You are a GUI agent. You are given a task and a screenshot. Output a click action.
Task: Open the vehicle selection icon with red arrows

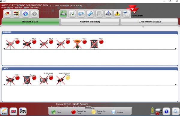click(16, 14)
